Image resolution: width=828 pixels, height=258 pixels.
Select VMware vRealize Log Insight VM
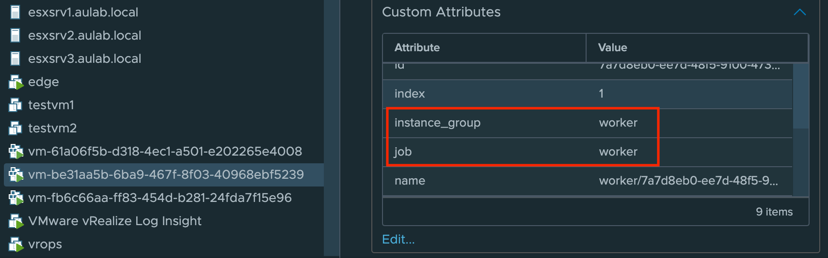pyautogui.click(x=115, y=221)
